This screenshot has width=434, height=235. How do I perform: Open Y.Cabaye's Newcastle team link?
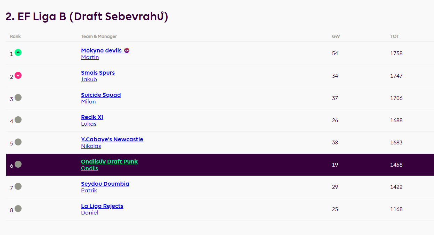(112, 139)
